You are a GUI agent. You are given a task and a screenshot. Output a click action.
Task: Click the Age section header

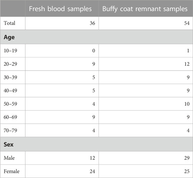[9, 37]
